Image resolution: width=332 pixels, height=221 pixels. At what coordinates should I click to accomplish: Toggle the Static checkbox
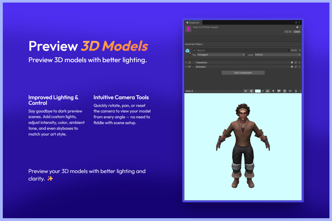tap(289, 50)
